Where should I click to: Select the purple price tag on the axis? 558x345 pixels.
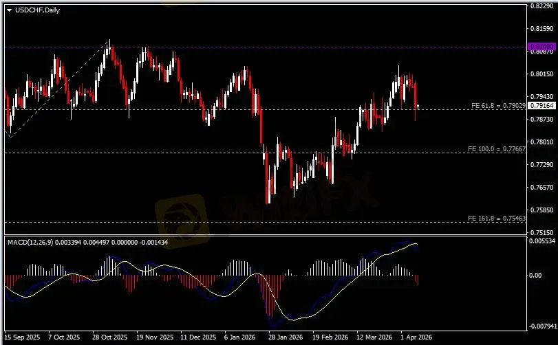click(x=540, y=47)
